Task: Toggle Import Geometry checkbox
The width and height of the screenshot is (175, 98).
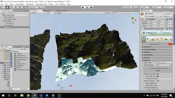Action: pos(158,74)
